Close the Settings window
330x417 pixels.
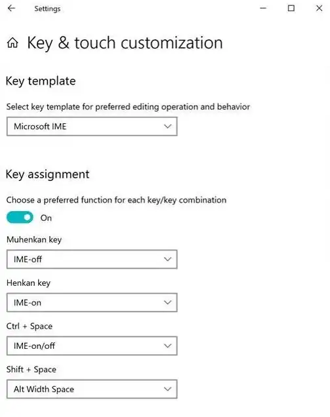click(x=319, y=9)
